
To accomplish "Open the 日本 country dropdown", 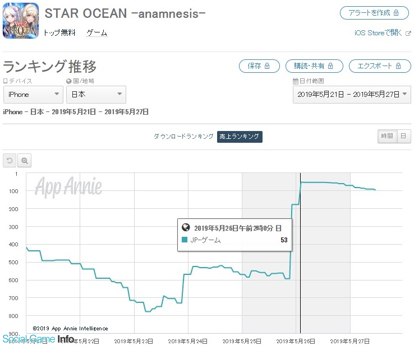I will [x=96, y=95].
